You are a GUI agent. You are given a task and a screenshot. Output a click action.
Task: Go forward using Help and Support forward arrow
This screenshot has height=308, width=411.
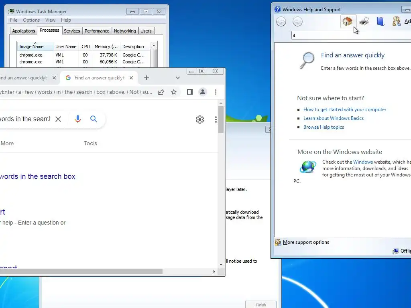297,22
